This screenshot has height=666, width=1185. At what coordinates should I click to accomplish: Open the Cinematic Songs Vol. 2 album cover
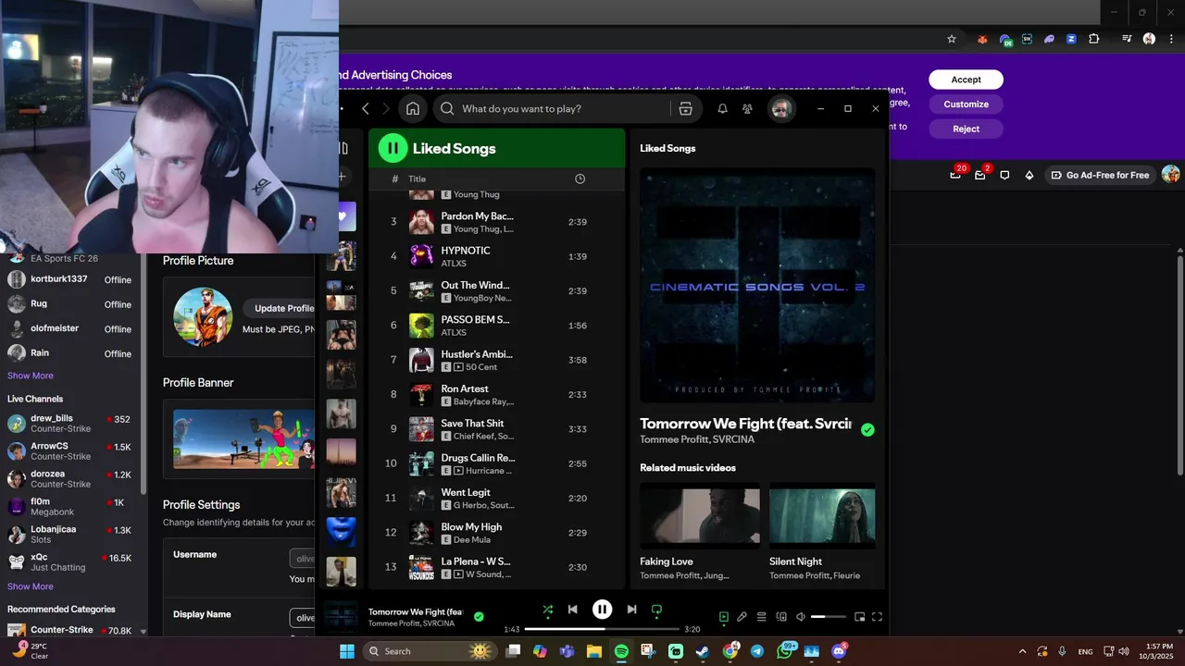pyautogui.click(x=757, y=285)
